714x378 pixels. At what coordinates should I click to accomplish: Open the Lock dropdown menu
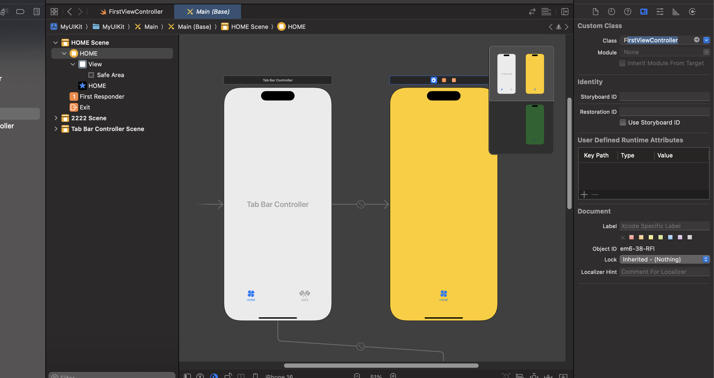point(664,259)
